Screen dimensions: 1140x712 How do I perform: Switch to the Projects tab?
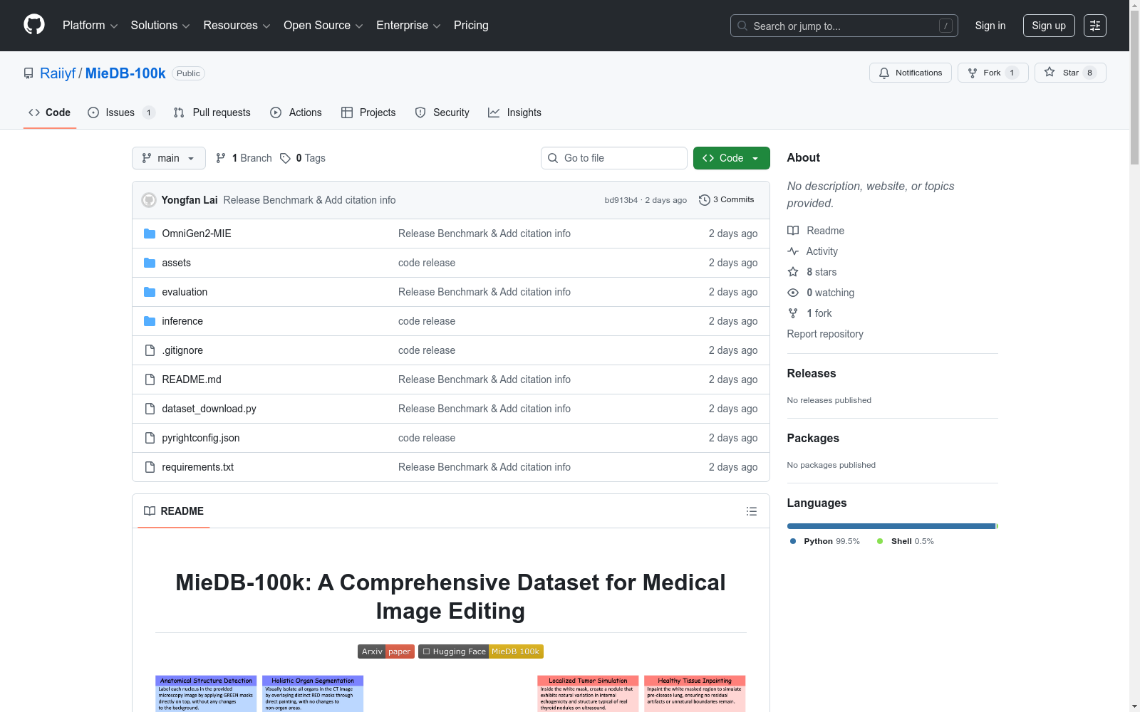point(368,112)
